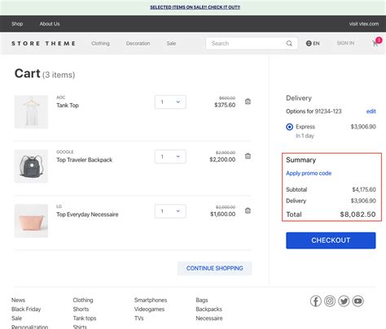This screenshot has width=386, height=329.
Task: Click the subtotal value $4,175.60
Action: pos(364,189)
